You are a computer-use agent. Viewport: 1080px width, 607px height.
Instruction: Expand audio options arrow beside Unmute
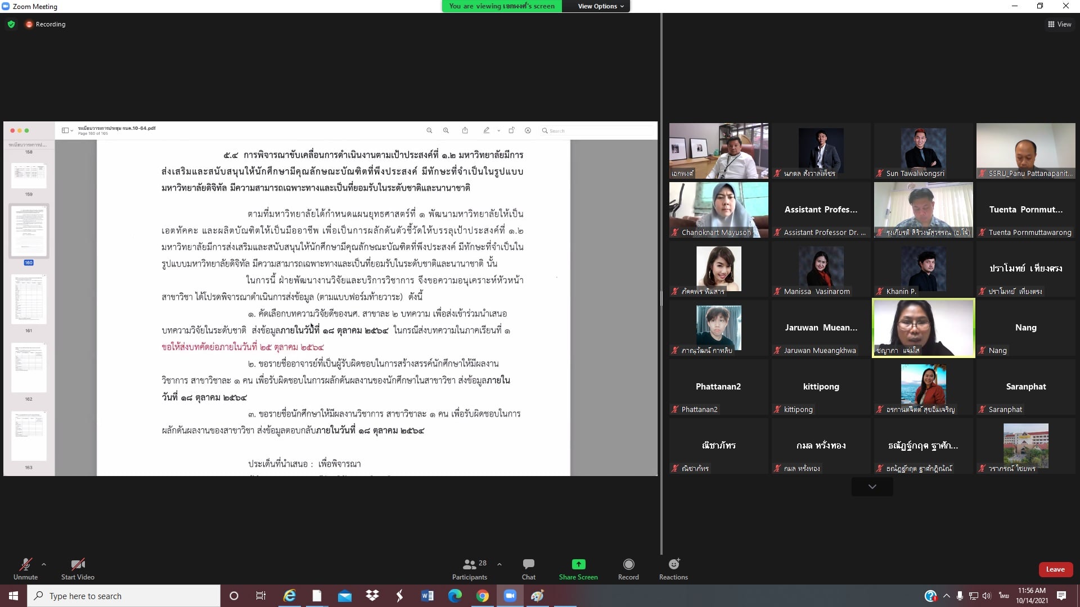point(44,564)
